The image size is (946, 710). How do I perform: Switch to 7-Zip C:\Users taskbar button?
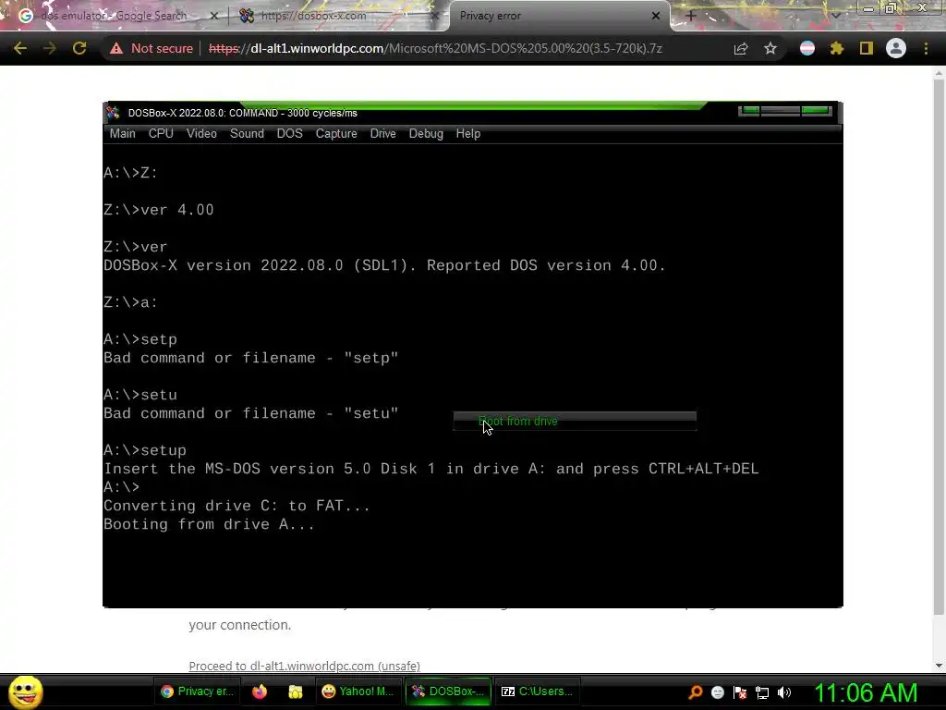(x=538, y=692)
